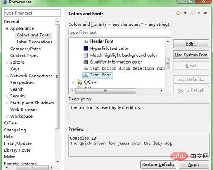The width and height of the screenshot is (213, 170).
Task: Focus the Colors and Fonts filter field
Action: [x=120, y=33]
